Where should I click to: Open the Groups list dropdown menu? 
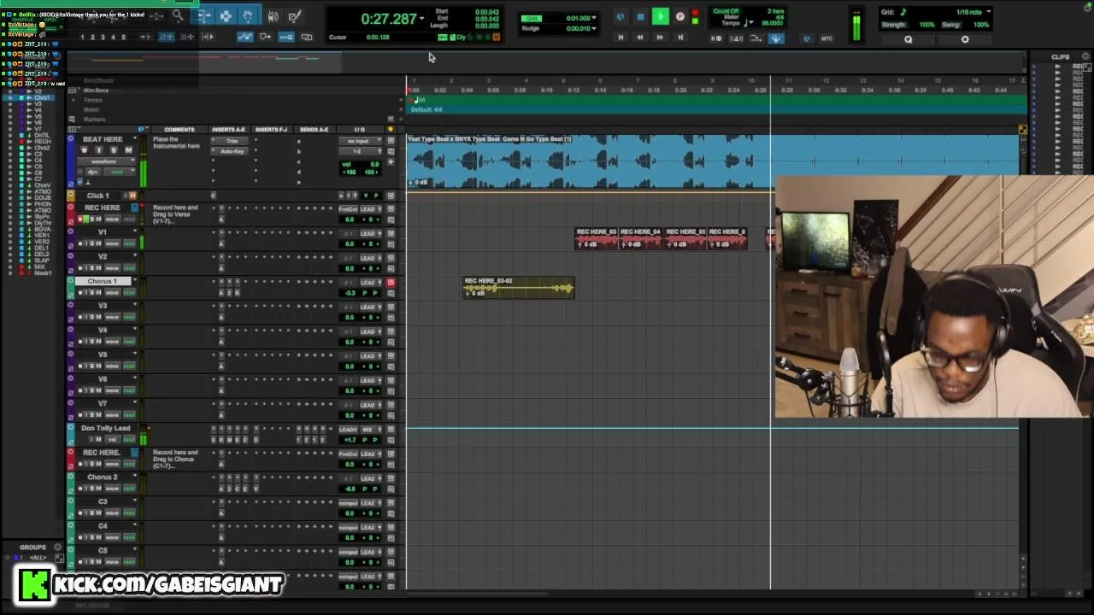[x=58, y=548]
